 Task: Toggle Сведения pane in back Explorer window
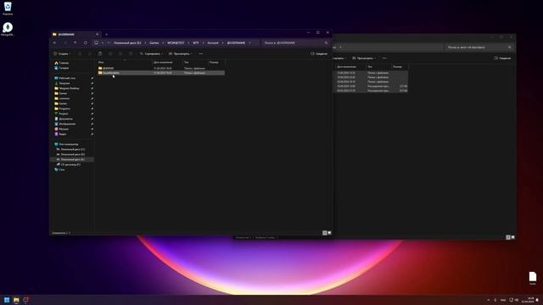click(502, 58)
